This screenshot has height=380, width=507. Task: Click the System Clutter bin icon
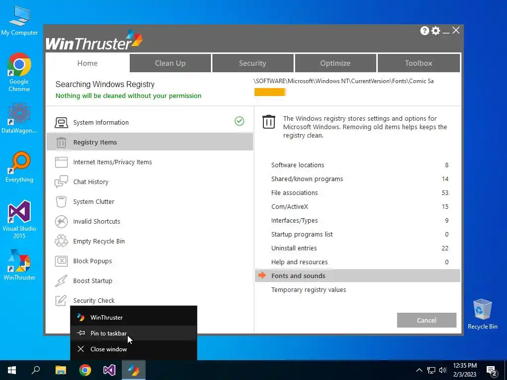pyautogui.click(x=61, y=202)
